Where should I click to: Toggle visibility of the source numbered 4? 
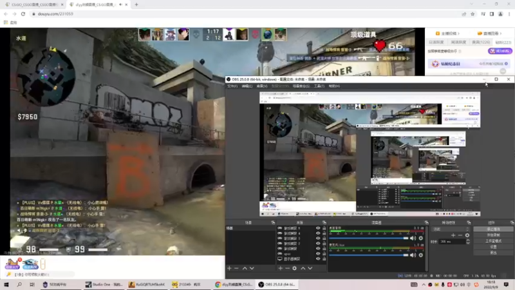point(318,233)
